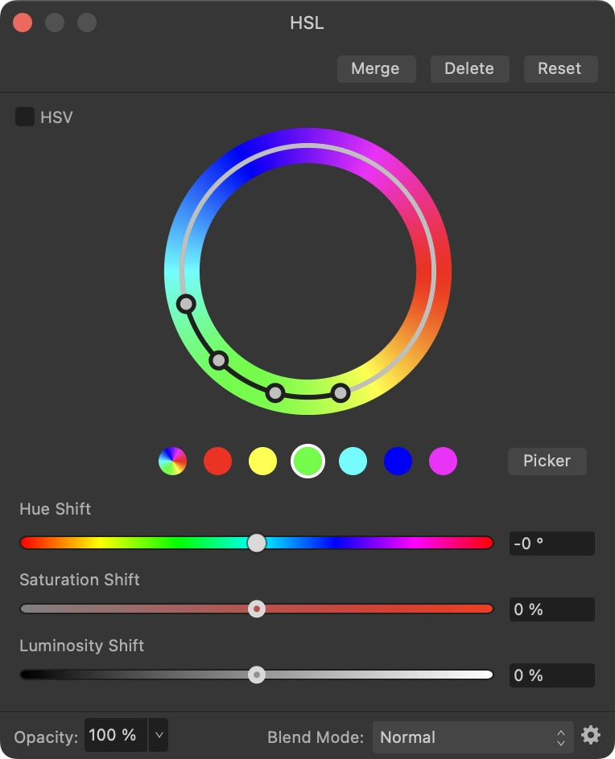Select the cyan channel circle
Image resolution: width=615 pixels, height=759 pixels.
click(x=353, y=461)
